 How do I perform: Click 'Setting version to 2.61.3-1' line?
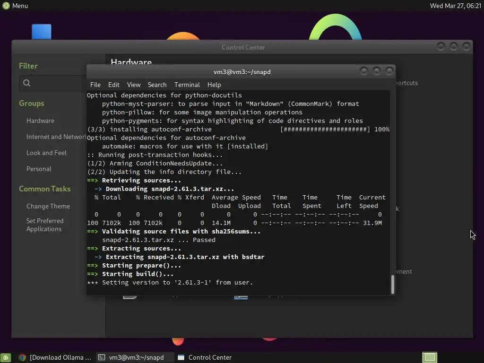tap(170, 282)
